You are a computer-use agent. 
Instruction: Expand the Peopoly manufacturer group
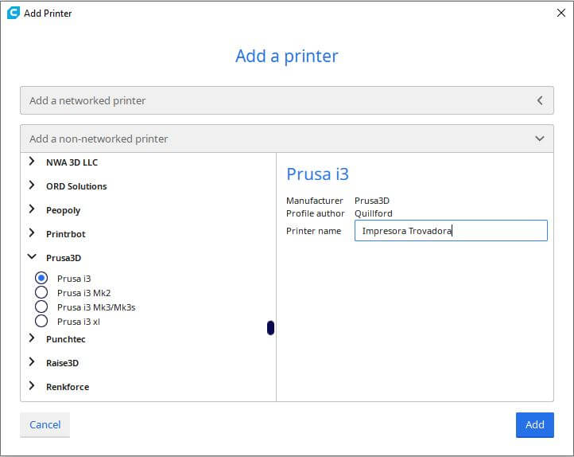[32, 209]
